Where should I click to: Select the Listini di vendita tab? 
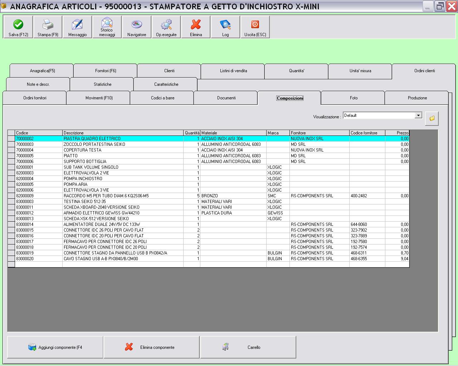click(x=233, y=71)
